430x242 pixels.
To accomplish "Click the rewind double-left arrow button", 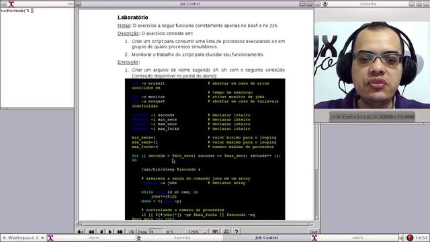I will pos(91,232).
